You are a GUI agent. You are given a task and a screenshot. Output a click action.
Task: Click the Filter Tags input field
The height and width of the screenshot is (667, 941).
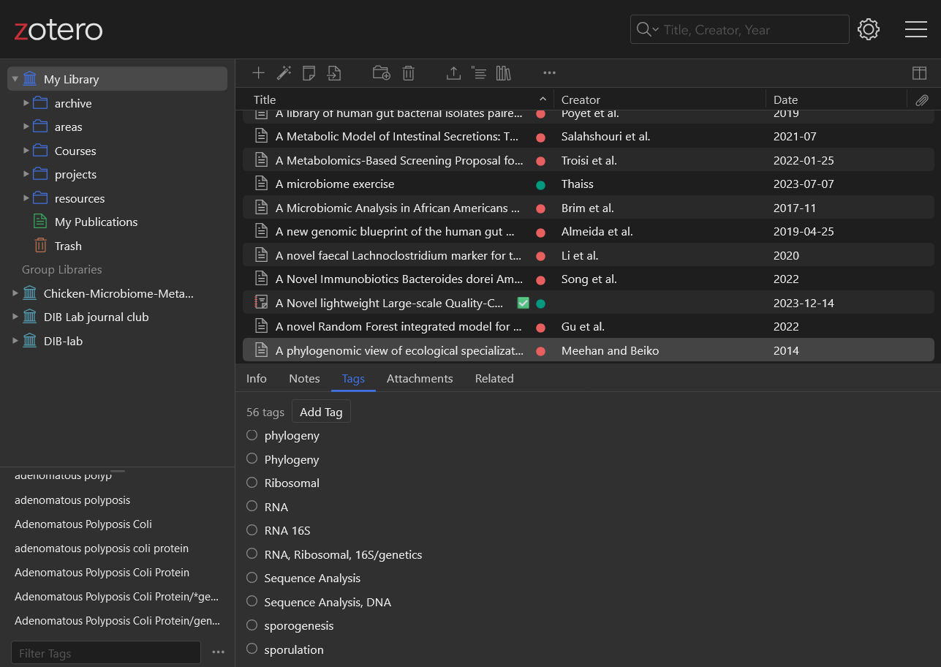(105, 653)
